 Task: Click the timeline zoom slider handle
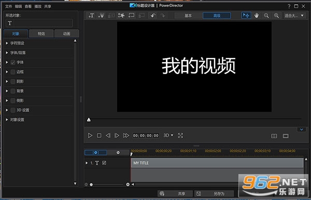pyautogui.click(x=91, y=184)
